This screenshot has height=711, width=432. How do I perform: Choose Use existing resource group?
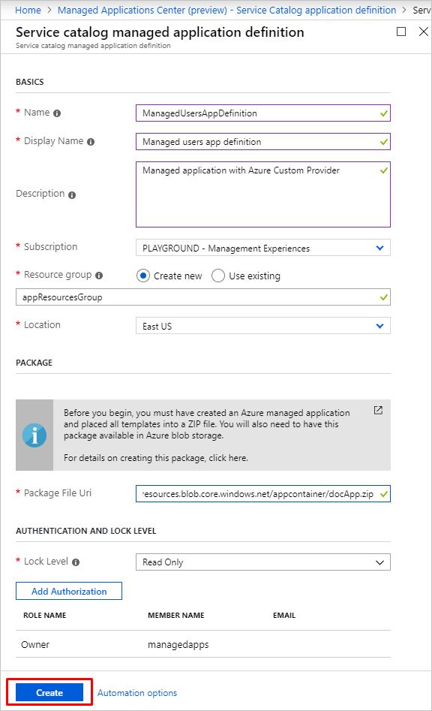point(217,276)
